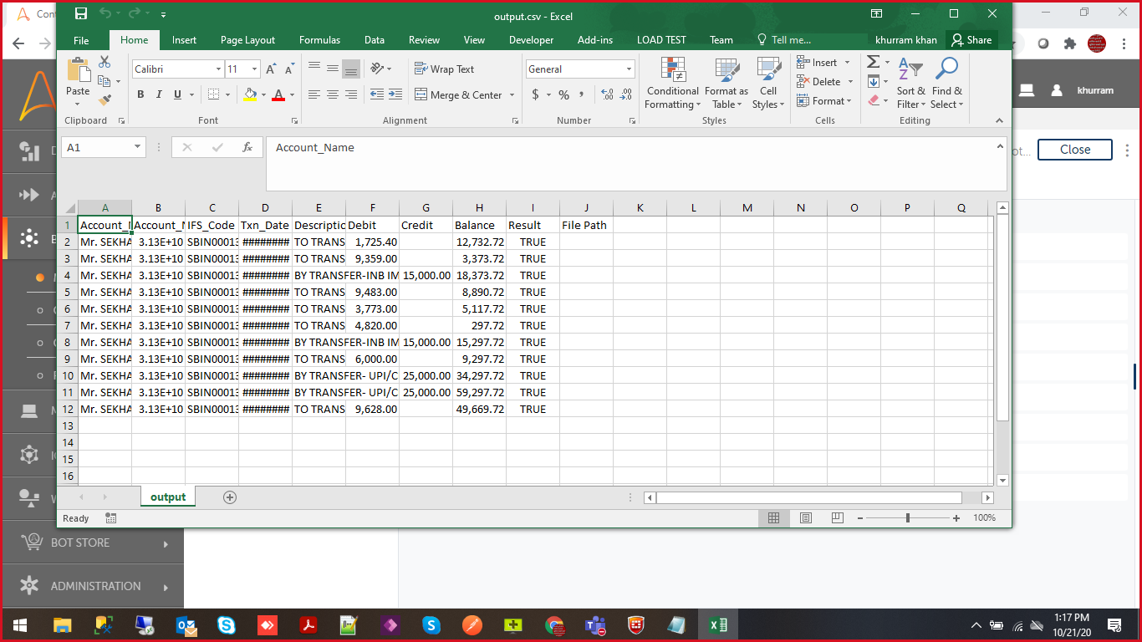The image size is (1142, 642).
Task: Click the Insert Function fx icon
Action: pyautogui.click(x=247, y=147)
